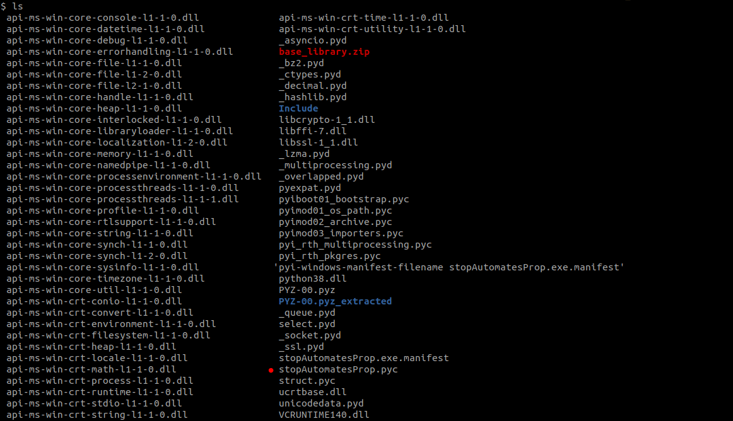Viewport: 733px width, 421px height.
Task: Select the unicodedata.pyd filename
Action: pos(321,403)
